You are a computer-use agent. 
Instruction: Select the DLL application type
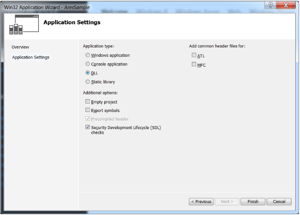click(88, 73)
